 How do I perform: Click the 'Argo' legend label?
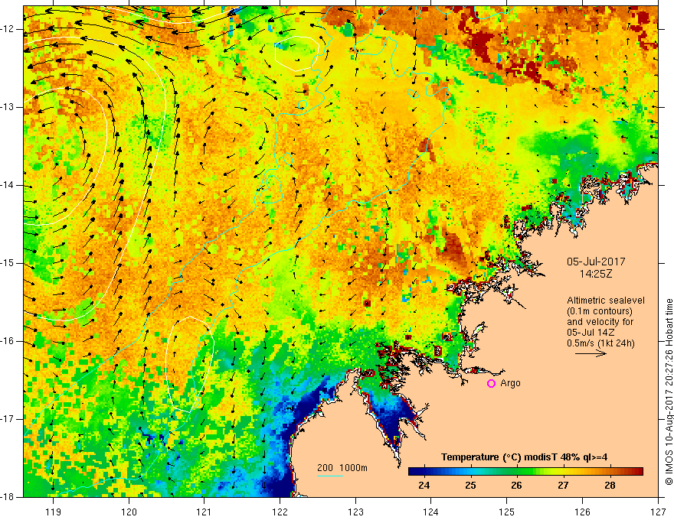[x=510, y=383]
